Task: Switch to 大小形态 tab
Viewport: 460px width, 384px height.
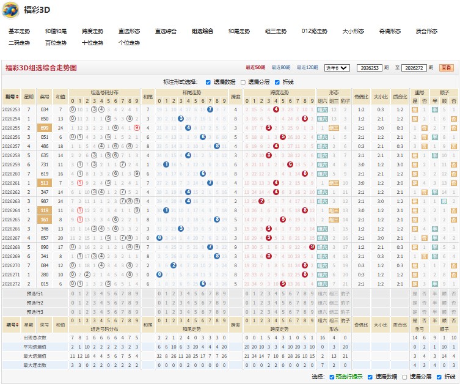Action: 353,31
